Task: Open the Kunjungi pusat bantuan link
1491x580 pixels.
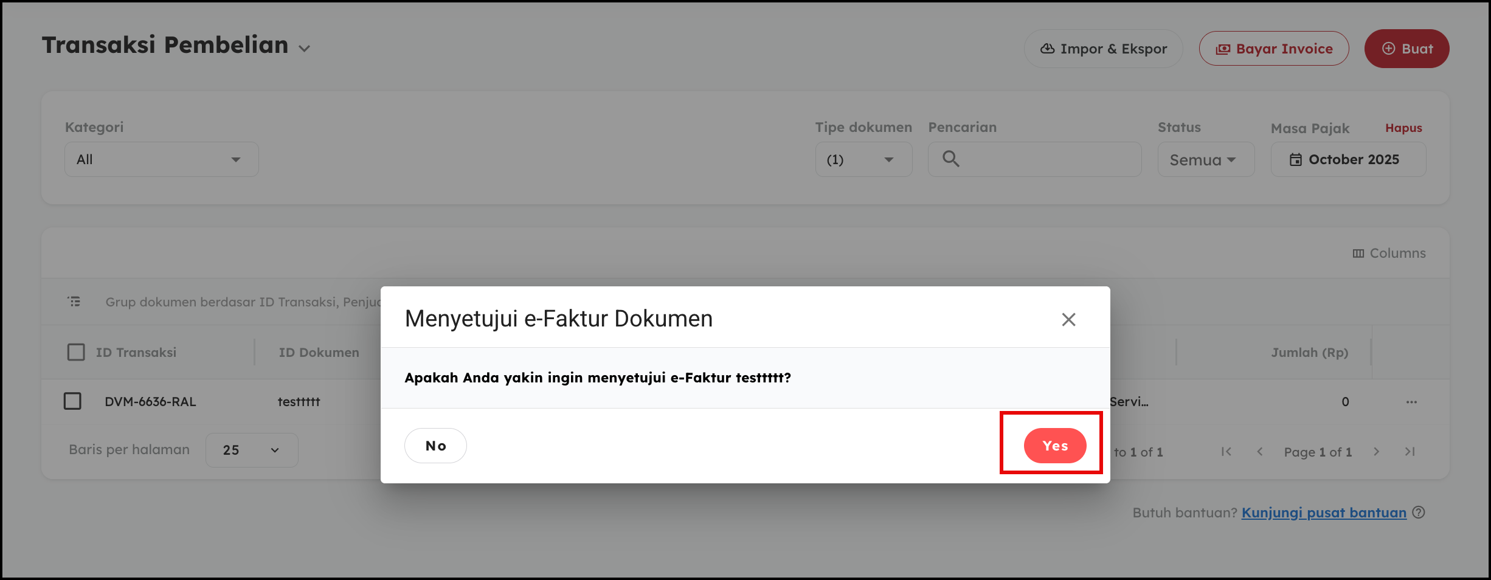Action: 1324,513
